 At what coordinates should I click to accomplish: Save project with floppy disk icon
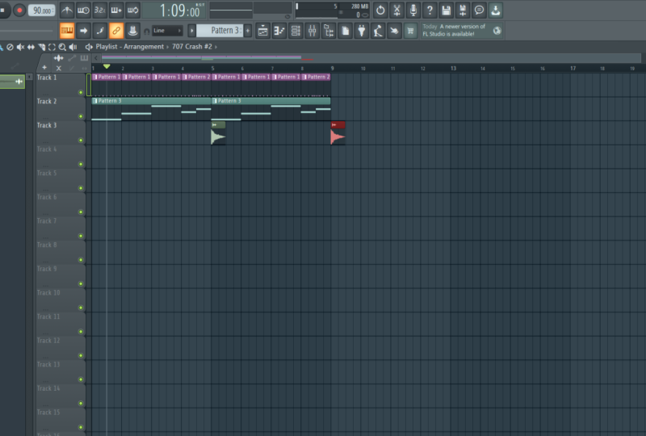pos(447,10)
